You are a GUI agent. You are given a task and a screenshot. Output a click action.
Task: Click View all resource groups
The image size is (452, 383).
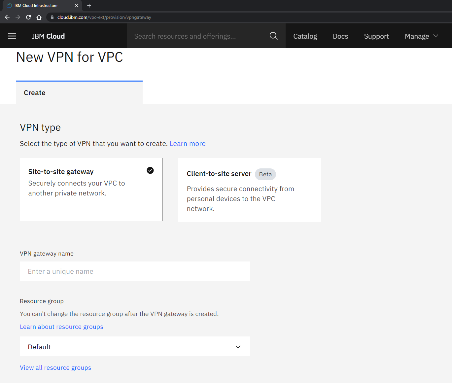(x=55, y=367)
